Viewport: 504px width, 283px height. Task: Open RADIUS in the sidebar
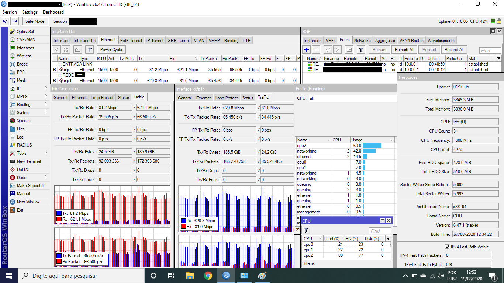pyautogui.click(x=24, y=145)
